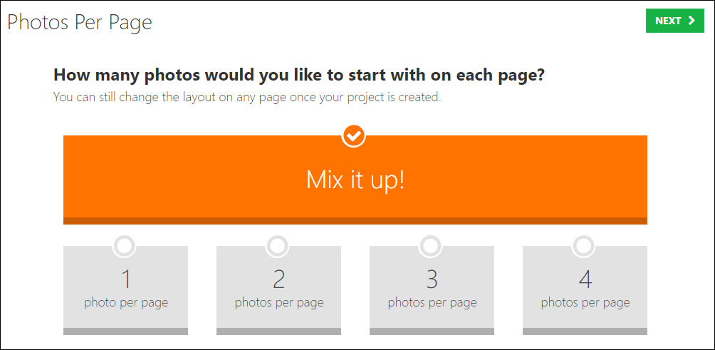Choose the 3 photos per page tile
715x350 pixels.
[x=432, y=290]
